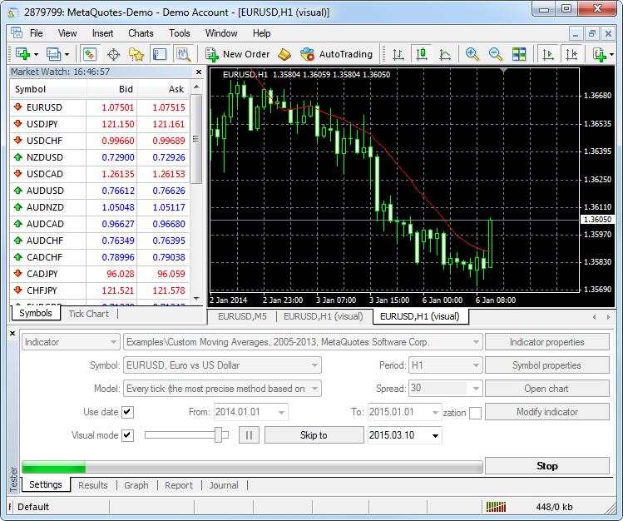Viewport: 623px width, 521px height.
Task: Click the Market Watch vertical scrollbar thumb
Action: (196, 139)
